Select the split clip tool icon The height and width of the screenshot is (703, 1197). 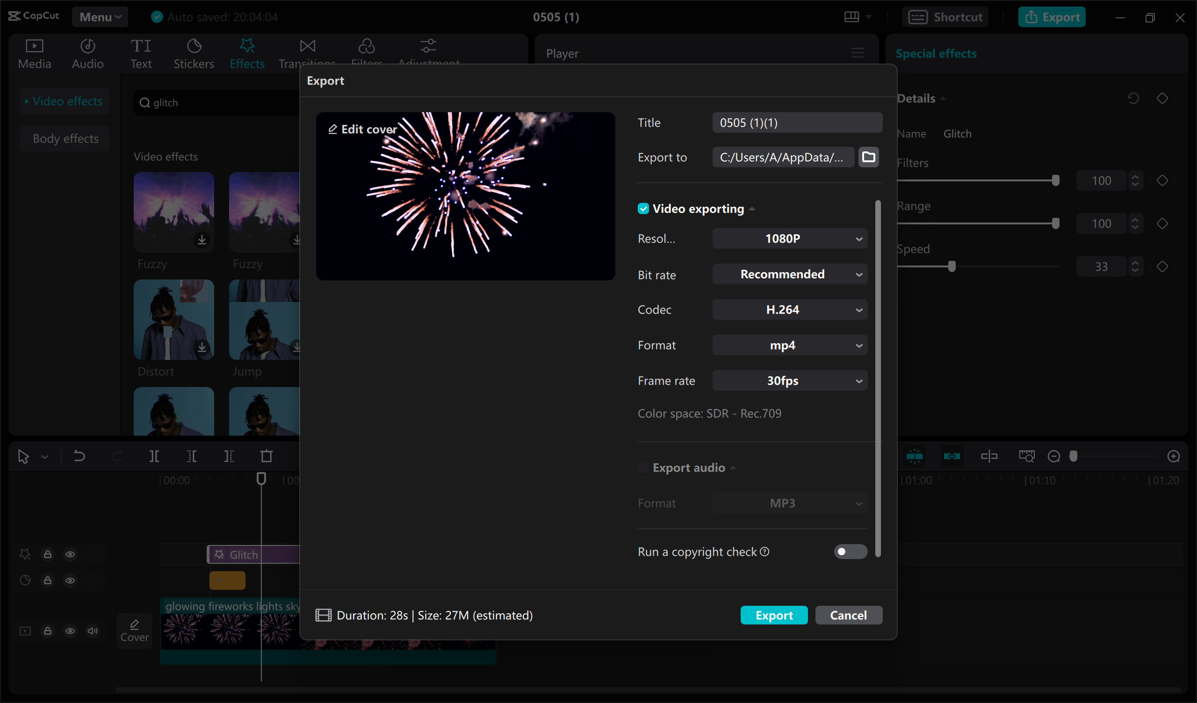(x=154, y=456)
